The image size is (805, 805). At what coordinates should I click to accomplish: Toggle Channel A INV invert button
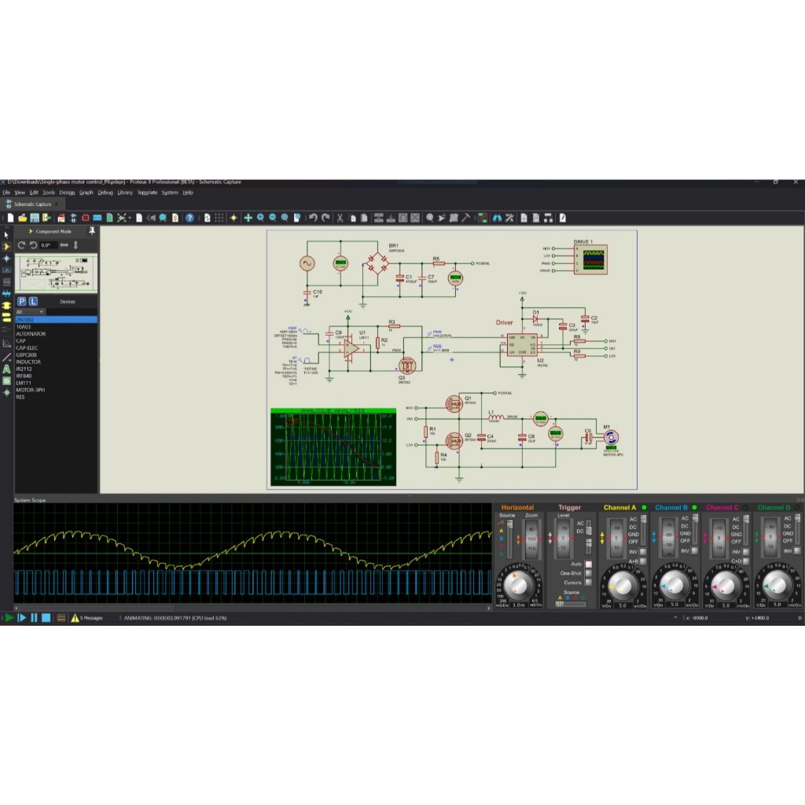pyautogui.click(x=643, y=552)
